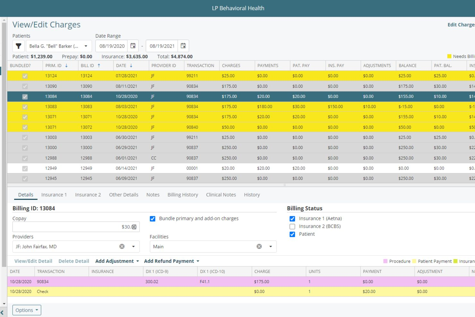475x317 pixels.
Task: Toggle bundled checkbox for row 13090
Action: 25,86
